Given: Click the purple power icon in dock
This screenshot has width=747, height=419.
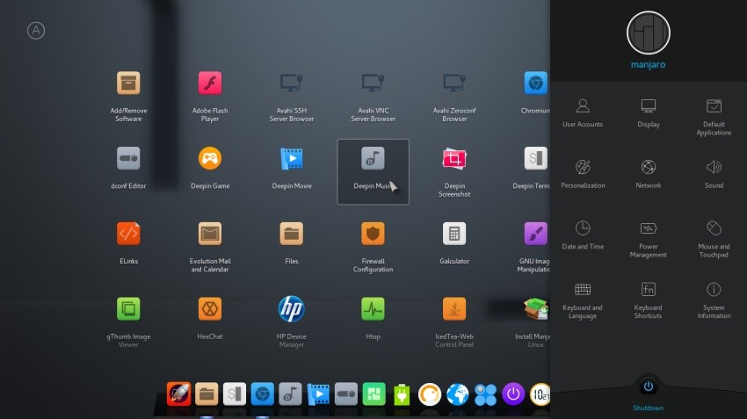Looking at the screenshot, I should click(512, 394).
